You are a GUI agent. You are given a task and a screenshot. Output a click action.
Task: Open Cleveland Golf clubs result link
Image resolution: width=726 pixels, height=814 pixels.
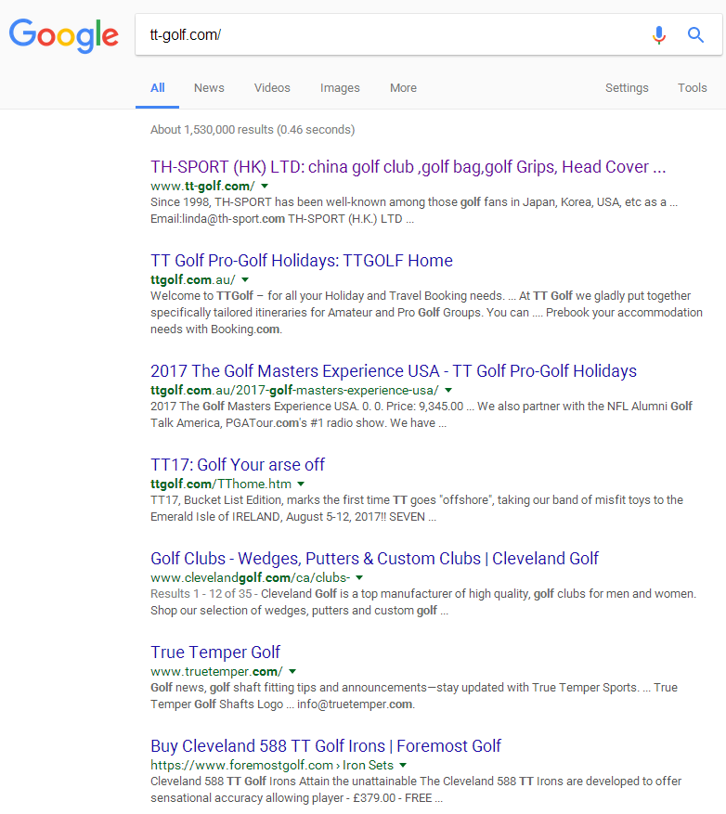pyautogui.click(x=374, y=558)
